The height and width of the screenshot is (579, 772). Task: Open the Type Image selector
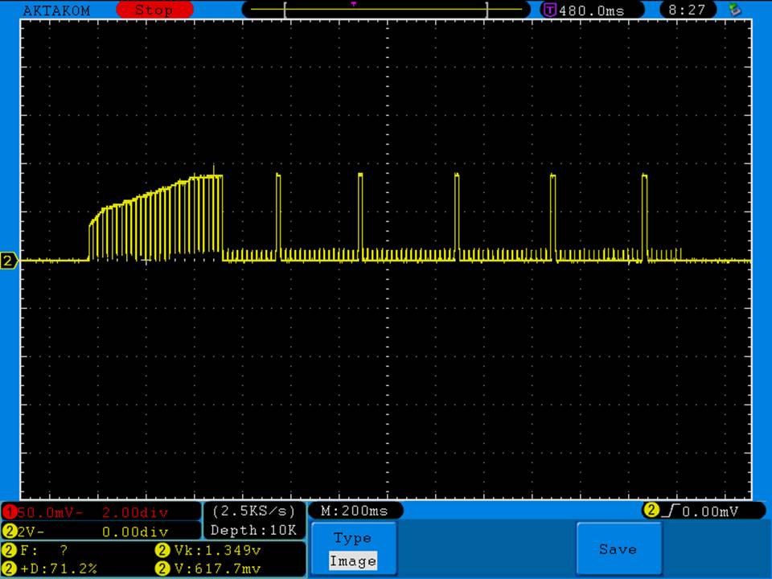click(353, 549)
